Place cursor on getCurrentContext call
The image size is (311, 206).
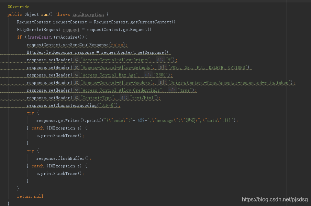click(x=151, y=22)
